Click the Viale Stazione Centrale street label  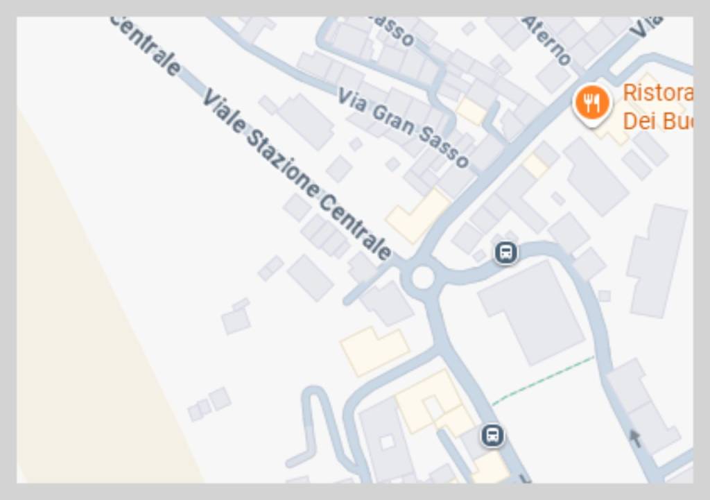tap(297, 174)
